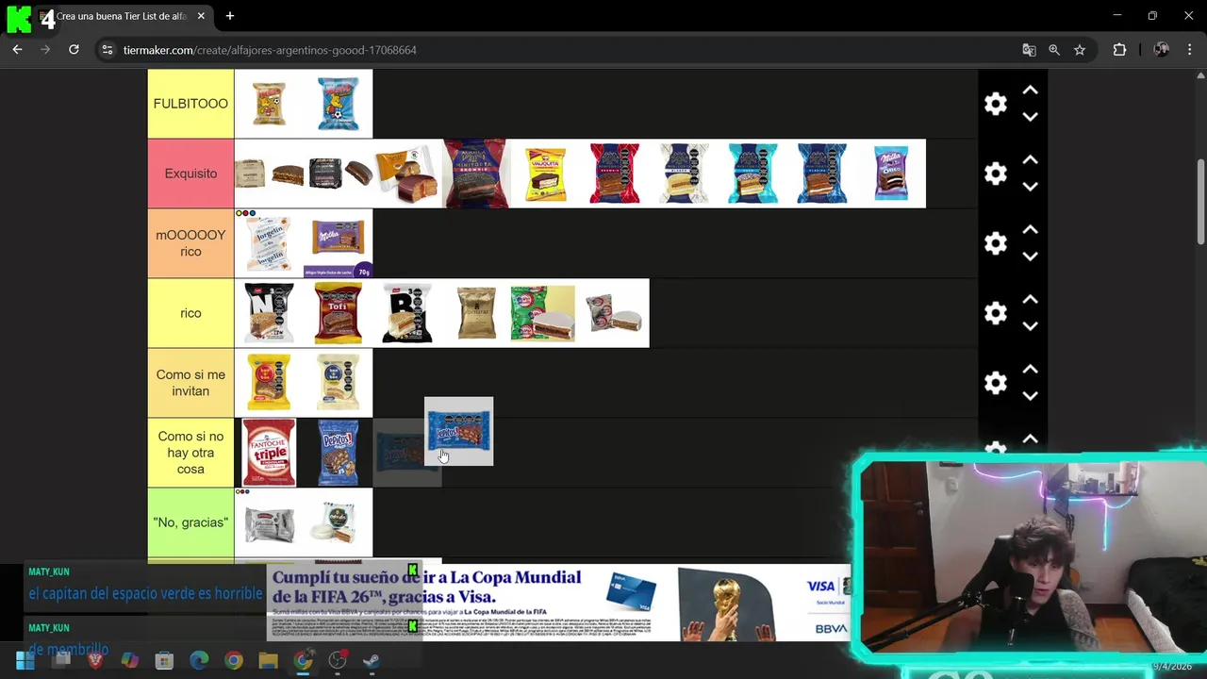
Task: Move Como si no hay otra cosa tier up
Action: click(1031, 439)
